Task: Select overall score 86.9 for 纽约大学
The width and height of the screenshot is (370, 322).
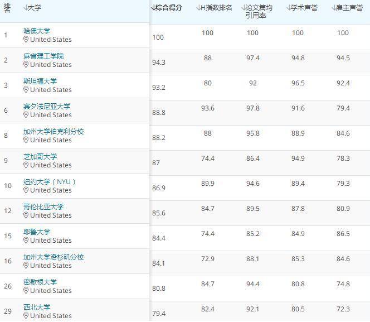Action: coord(159,188)
